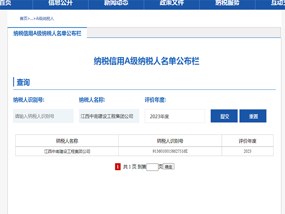Viewport: 285px width, 214px height.
Task: Click the 查询 section heading
Action: 23,82
